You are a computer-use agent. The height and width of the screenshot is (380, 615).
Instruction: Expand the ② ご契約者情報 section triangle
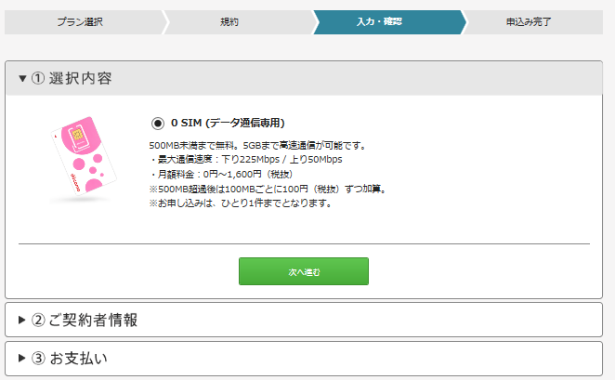(22, 321)
